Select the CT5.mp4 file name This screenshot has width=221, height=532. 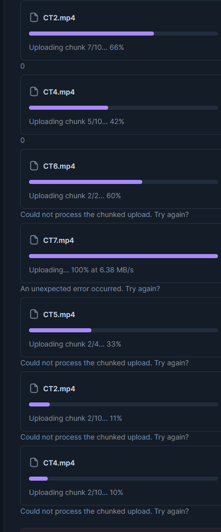[59, 315]
